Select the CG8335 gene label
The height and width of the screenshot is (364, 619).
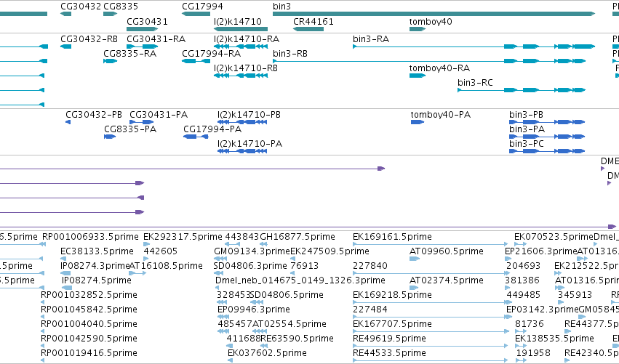(x=121, y=7)
